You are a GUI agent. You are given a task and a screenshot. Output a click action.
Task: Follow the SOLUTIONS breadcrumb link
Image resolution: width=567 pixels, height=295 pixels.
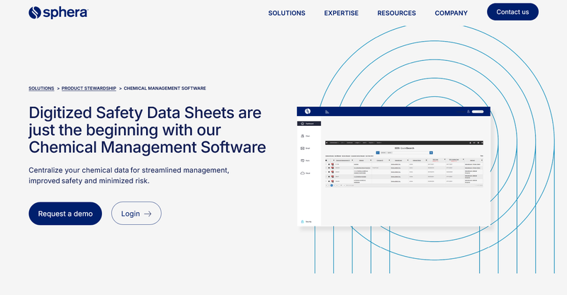click(x=41, y=88)
